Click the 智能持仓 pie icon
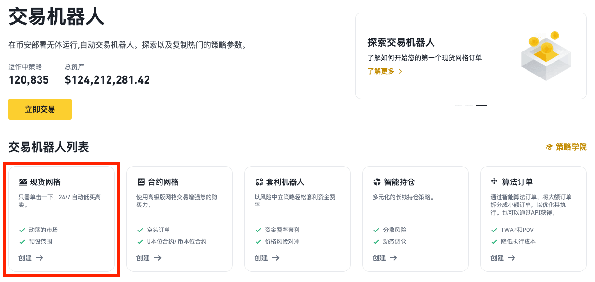595x282 pixels. (x=377, y=182)
